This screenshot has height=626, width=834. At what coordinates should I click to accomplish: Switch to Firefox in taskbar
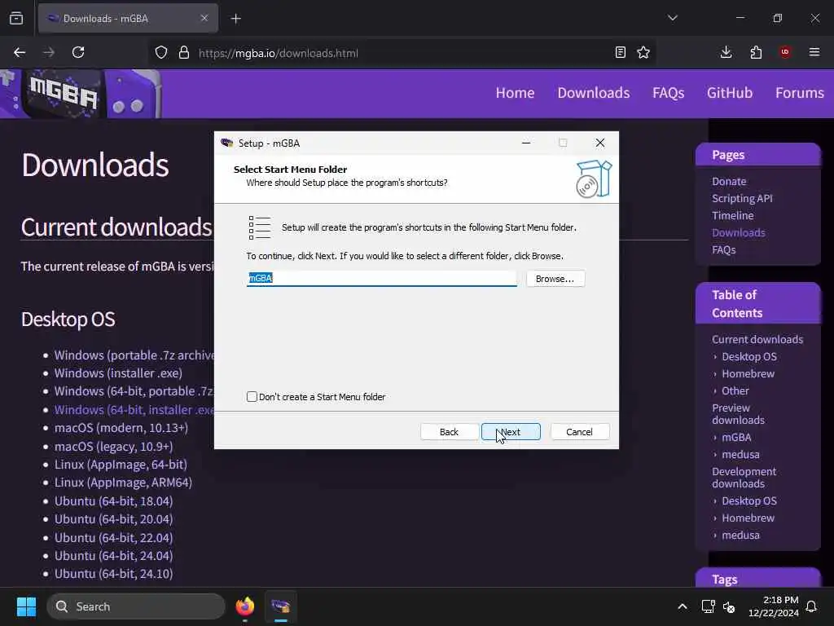245,606
